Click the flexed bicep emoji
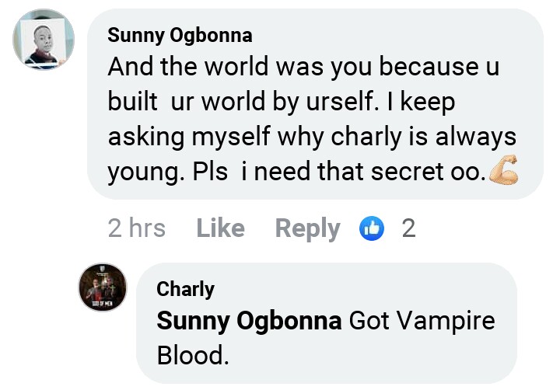This screenshot has width=560, height=390. pyautogui.click(x=503, y=172)
